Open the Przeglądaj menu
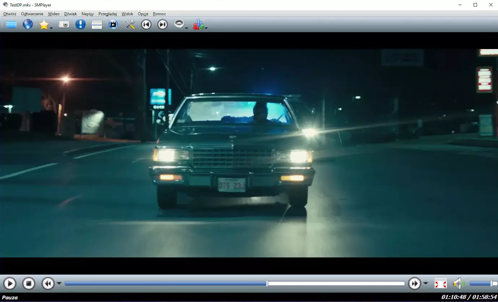The width and height of the screenshot is (498, 302). click(108, 14)
